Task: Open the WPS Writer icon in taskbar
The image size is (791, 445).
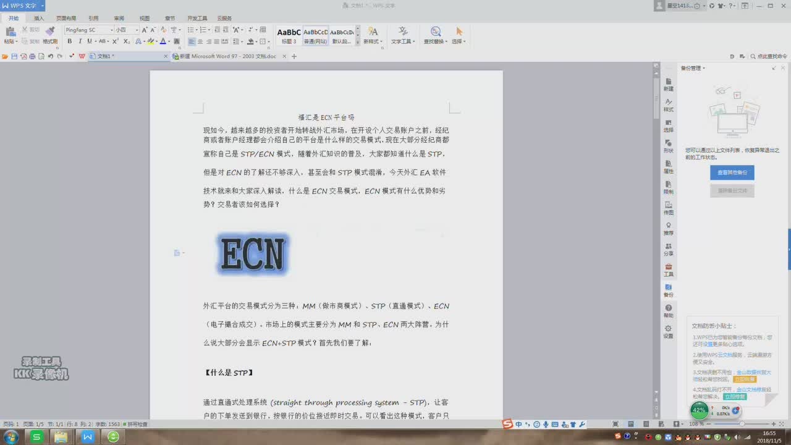Action: point(87,437)
